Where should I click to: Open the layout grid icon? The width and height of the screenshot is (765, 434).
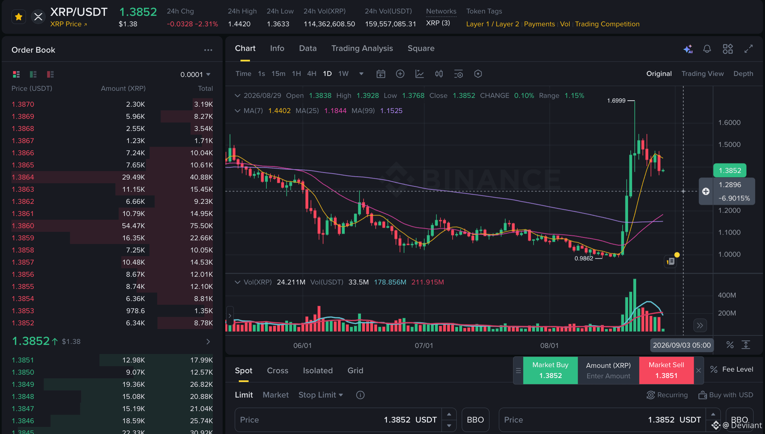(728, 49)
